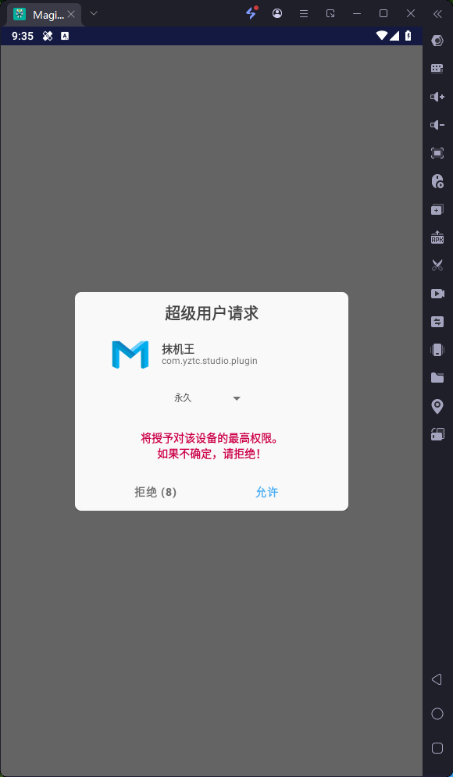The height and width of the screenshot is (777, 453).
Task: Open the multi-instance plus icon
Action: [x=437, y=209]
